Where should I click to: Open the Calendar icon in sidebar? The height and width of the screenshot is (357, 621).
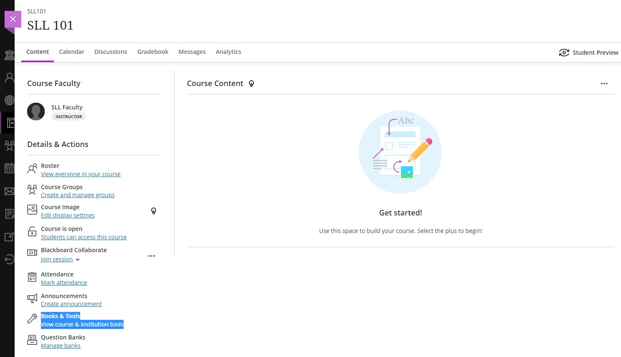click(9, 168)
